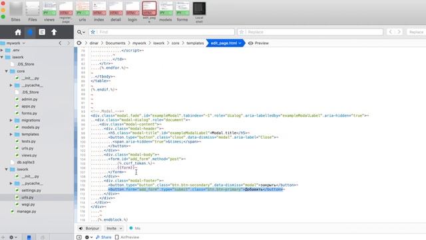
Task: Expand the .env folder
Action: [2, 51]
